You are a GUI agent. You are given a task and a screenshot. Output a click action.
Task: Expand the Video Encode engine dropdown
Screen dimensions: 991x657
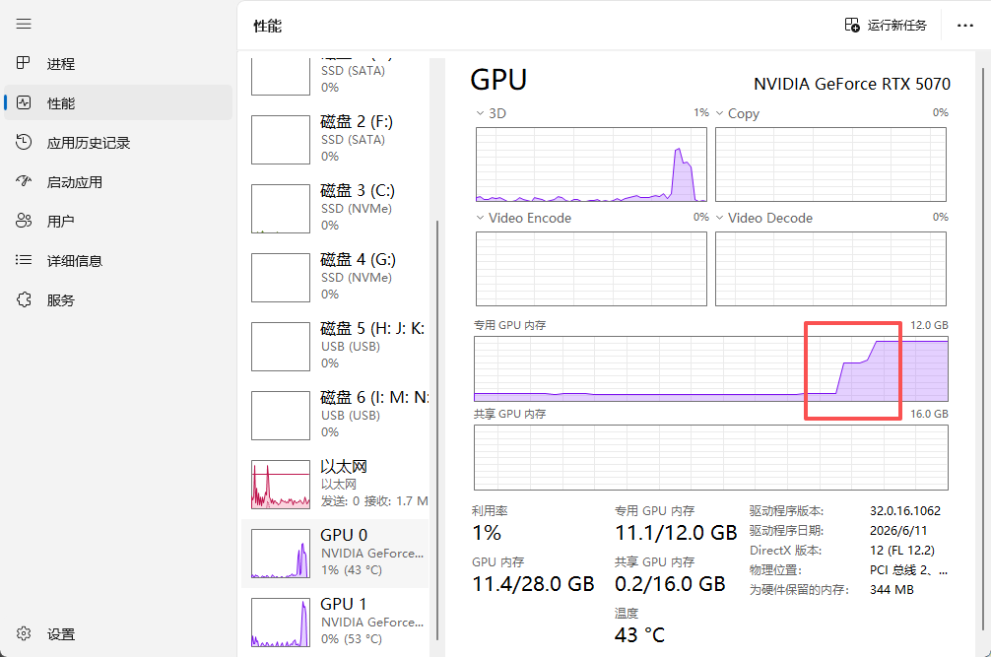(480, 218)
